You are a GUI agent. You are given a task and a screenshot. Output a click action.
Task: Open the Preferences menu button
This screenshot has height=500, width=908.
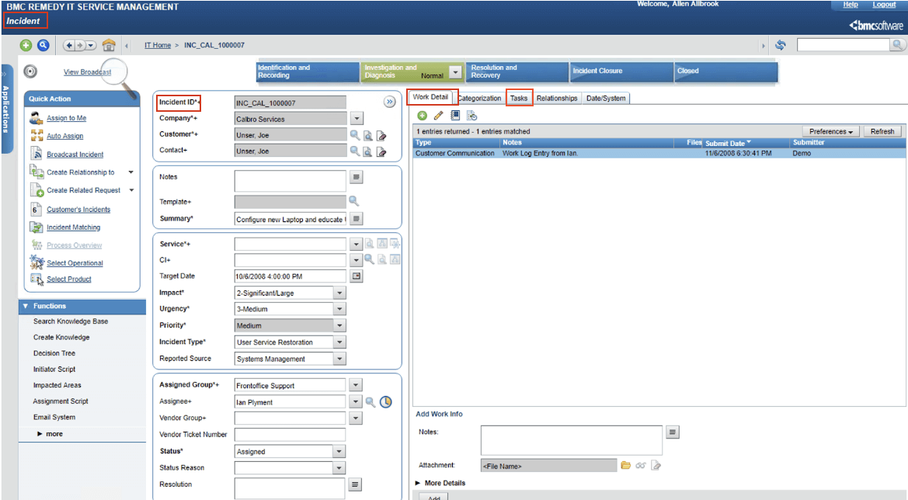click(x=830, y=131)
